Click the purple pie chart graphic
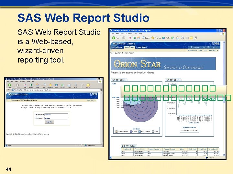The height and width of the screenshot is (174, 233). coord(141,109)
